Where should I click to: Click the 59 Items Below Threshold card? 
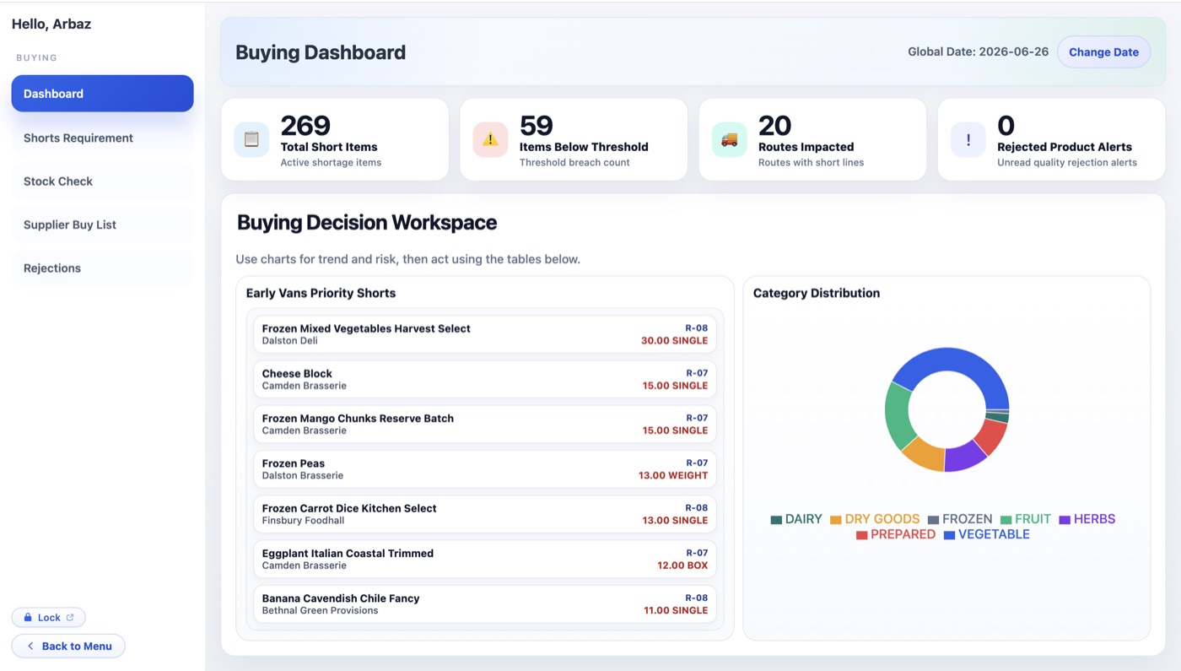(574, 139)
